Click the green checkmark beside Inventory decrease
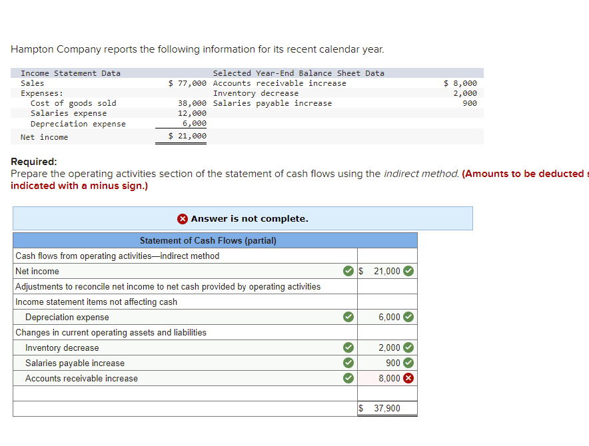Viewport: 589px width, 446px height. (x=348, y=347)
